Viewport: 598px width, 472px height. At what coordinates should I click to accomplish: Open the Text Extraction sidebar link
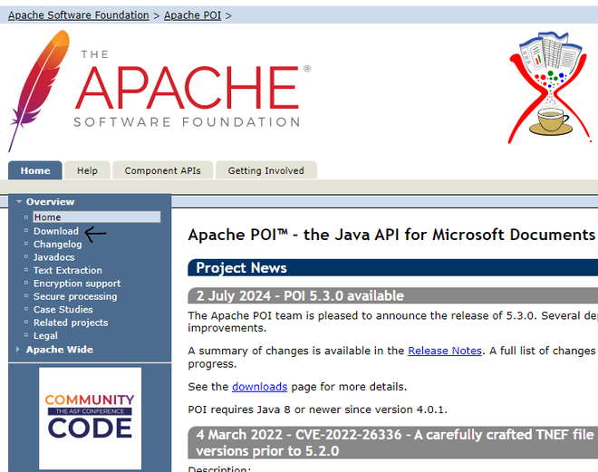(68, 270)
